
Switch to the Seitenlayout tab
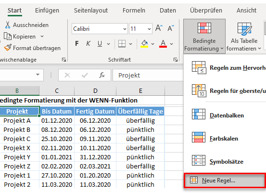(x=91, y=11)
